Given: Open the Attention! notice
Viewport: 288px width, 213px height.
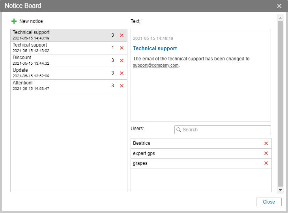Looking at the screenshot, I should click(x=59, y=86).
